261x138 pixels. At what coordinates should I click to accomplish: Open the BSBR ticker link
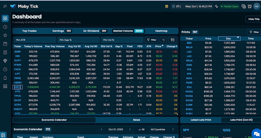point(17,52)
